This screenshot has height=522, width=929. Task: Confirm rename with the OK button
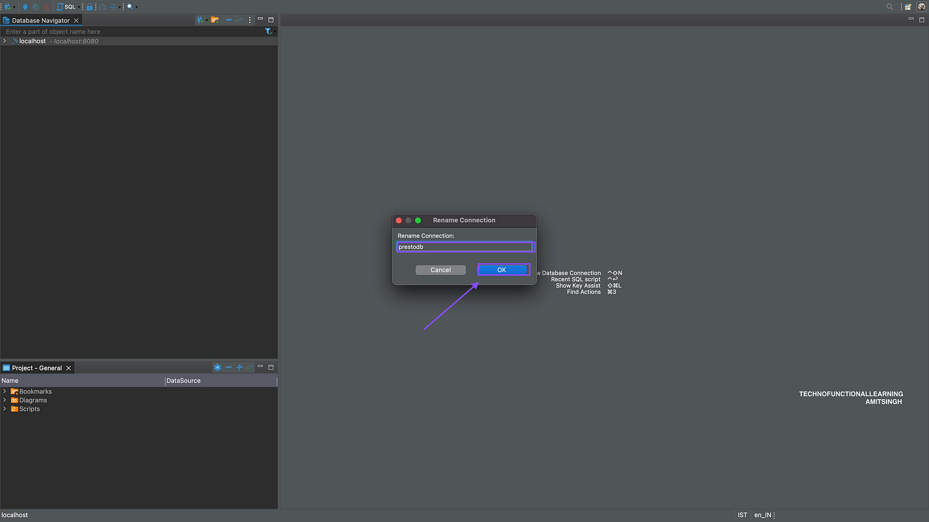point(502,270)
